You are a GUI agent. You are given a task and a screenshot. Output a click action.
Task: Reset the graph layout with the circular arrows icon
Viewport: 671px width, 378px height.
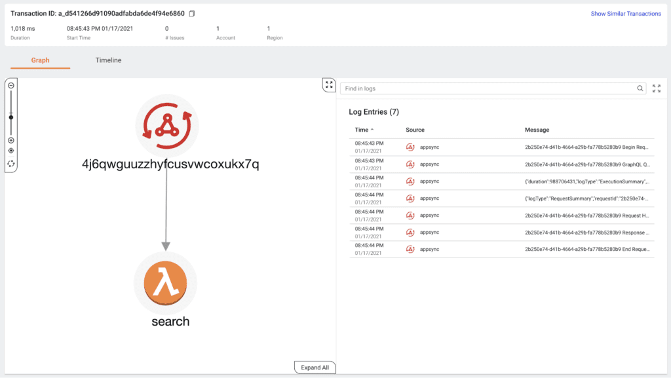coord(10,164)
